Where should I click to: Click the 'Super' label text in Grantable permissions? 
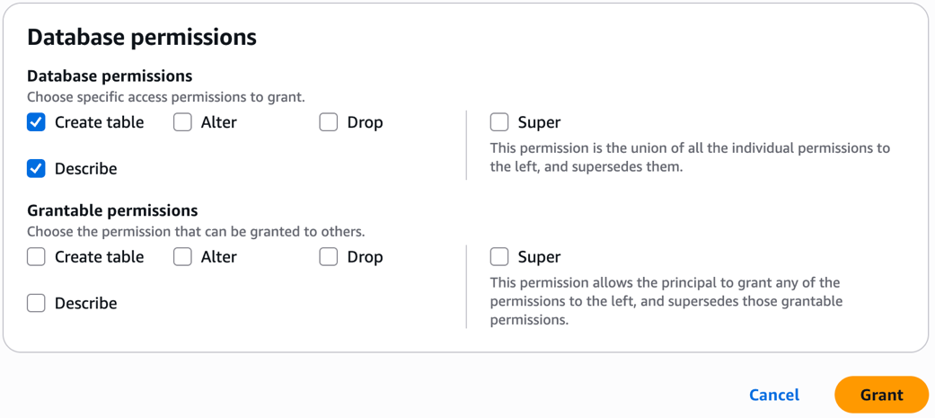(x=539, y=257)
